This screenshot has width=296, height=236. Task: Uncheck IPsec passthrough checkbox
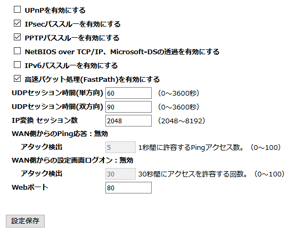[17, 23]
